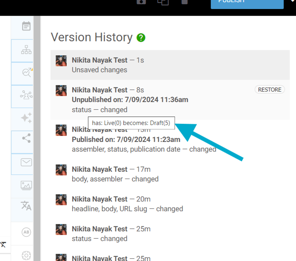Open the AI sparkles icon in sidebar
Screen dimensions: 296x261
[26, 118]
